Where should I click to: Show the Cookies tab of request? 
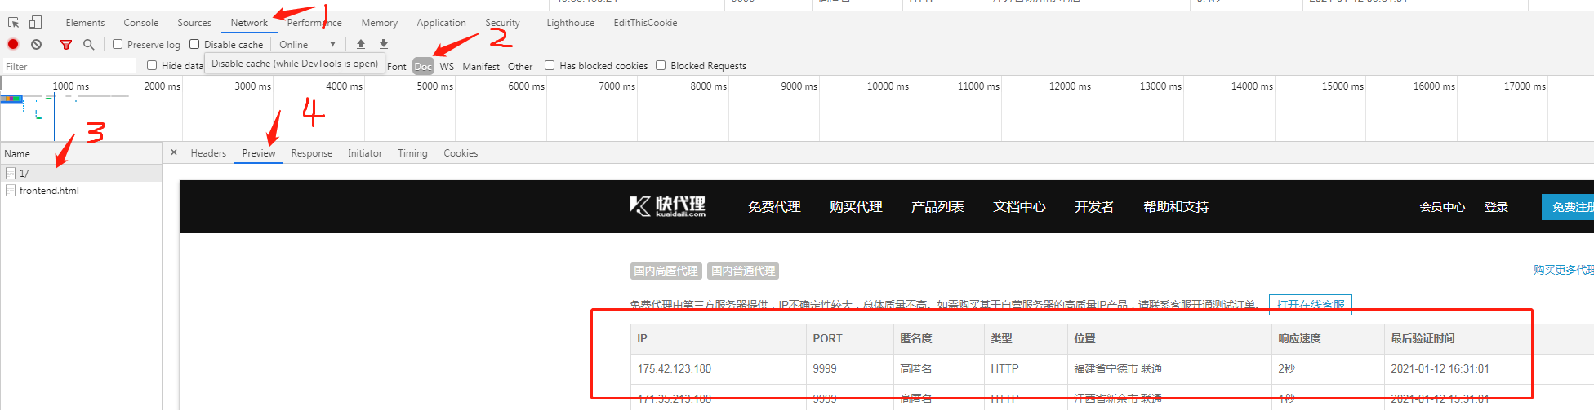click(461, 153)
